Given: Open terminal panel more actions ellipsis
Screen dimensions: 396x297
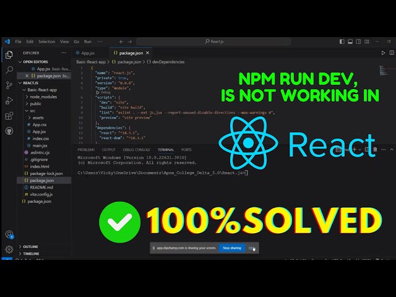Looking at the screenshot, I should pos(384,150).
